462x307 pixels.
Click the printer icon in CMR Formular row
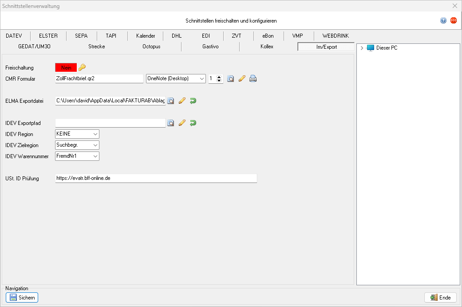tap(253, 79)
